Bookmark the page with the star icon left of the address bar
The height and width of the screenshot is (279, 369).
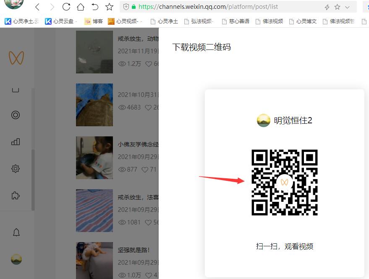tap(109, 7)
